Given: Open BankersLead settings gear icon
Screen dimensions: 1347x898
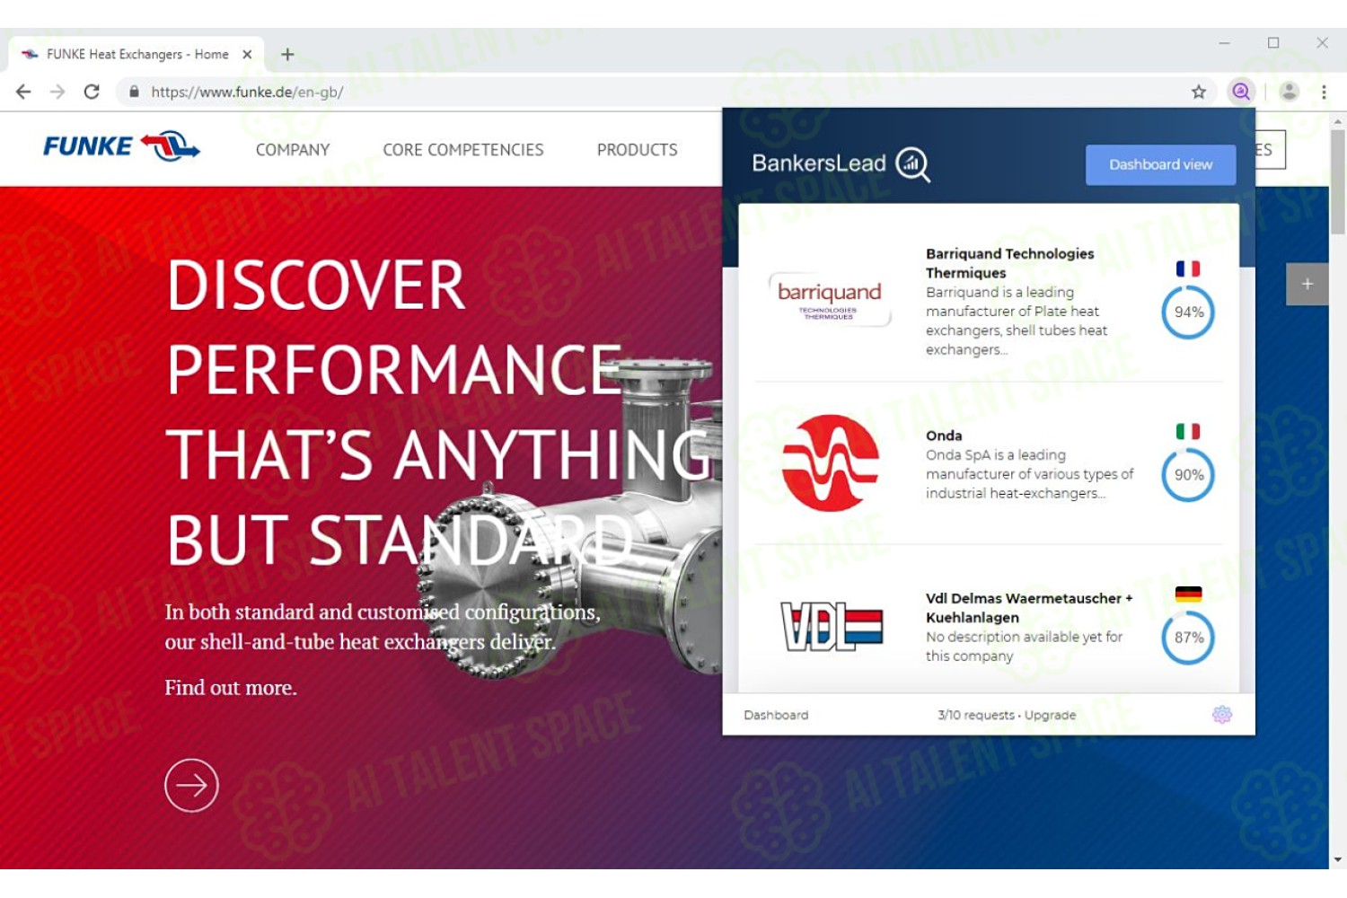Looking at the screenshot, I should pyautogui.click(x=1222, y=715).
